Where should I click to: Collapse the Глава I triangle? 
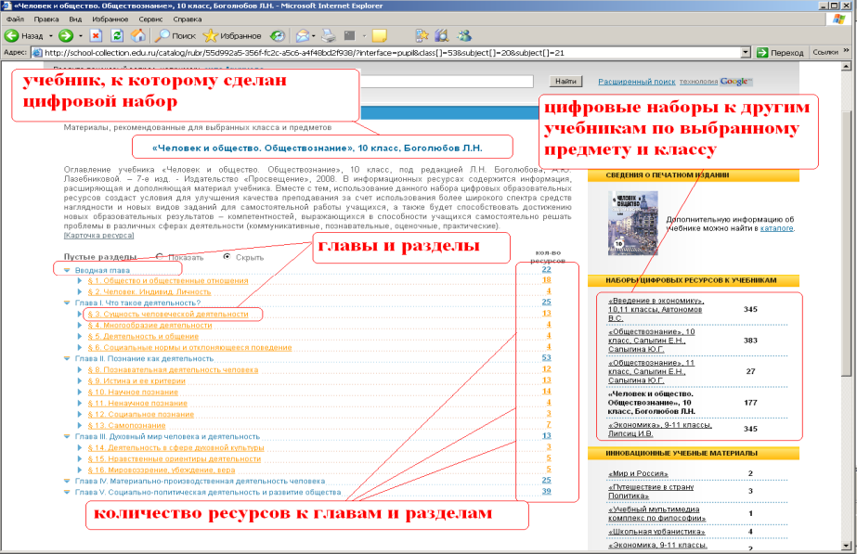[67, 303]
